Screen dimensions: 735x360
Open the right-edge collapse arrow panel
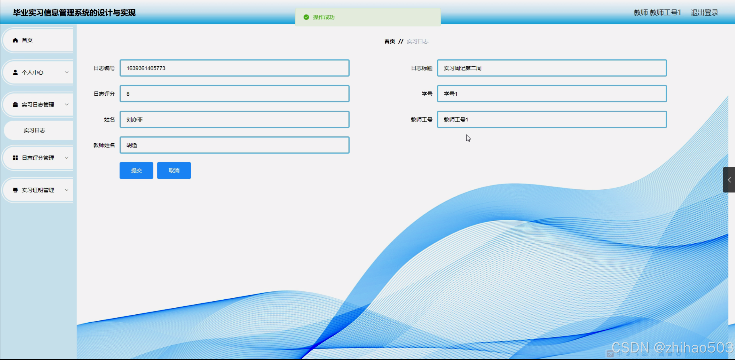(729, 180)
